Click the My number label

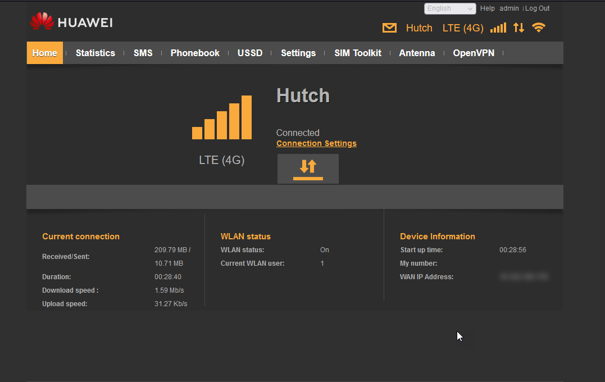pyautogui.click(x=419, y=263)
